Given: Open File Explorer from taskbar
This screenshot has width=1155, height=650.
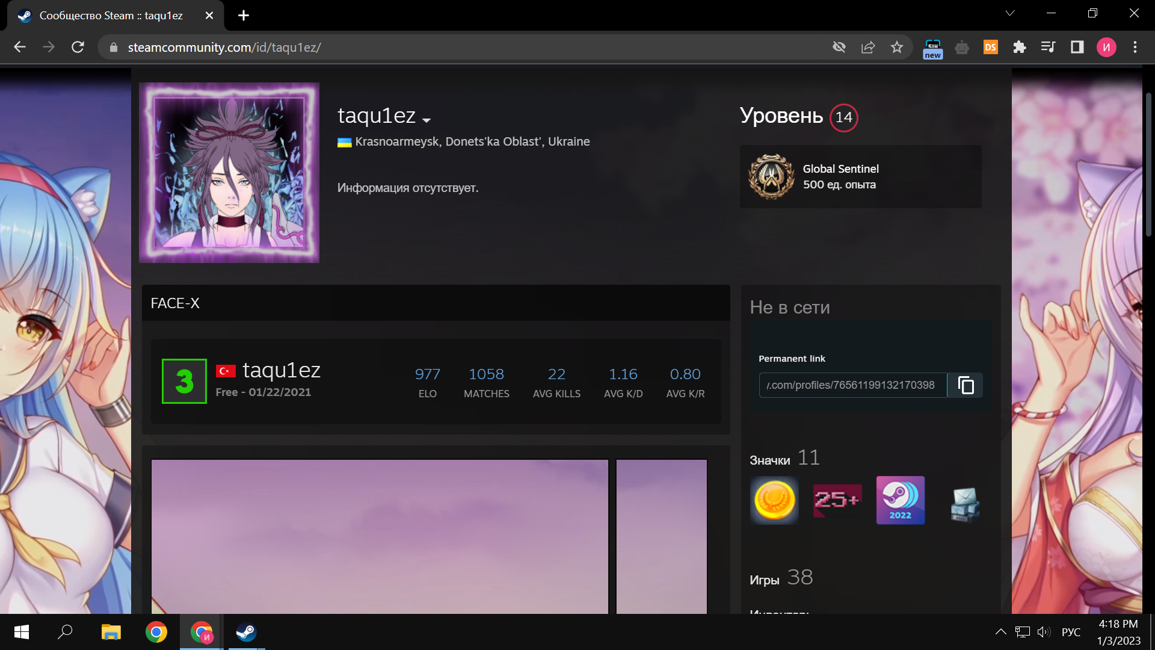Looking at the screenshot, I should [111, 632].
